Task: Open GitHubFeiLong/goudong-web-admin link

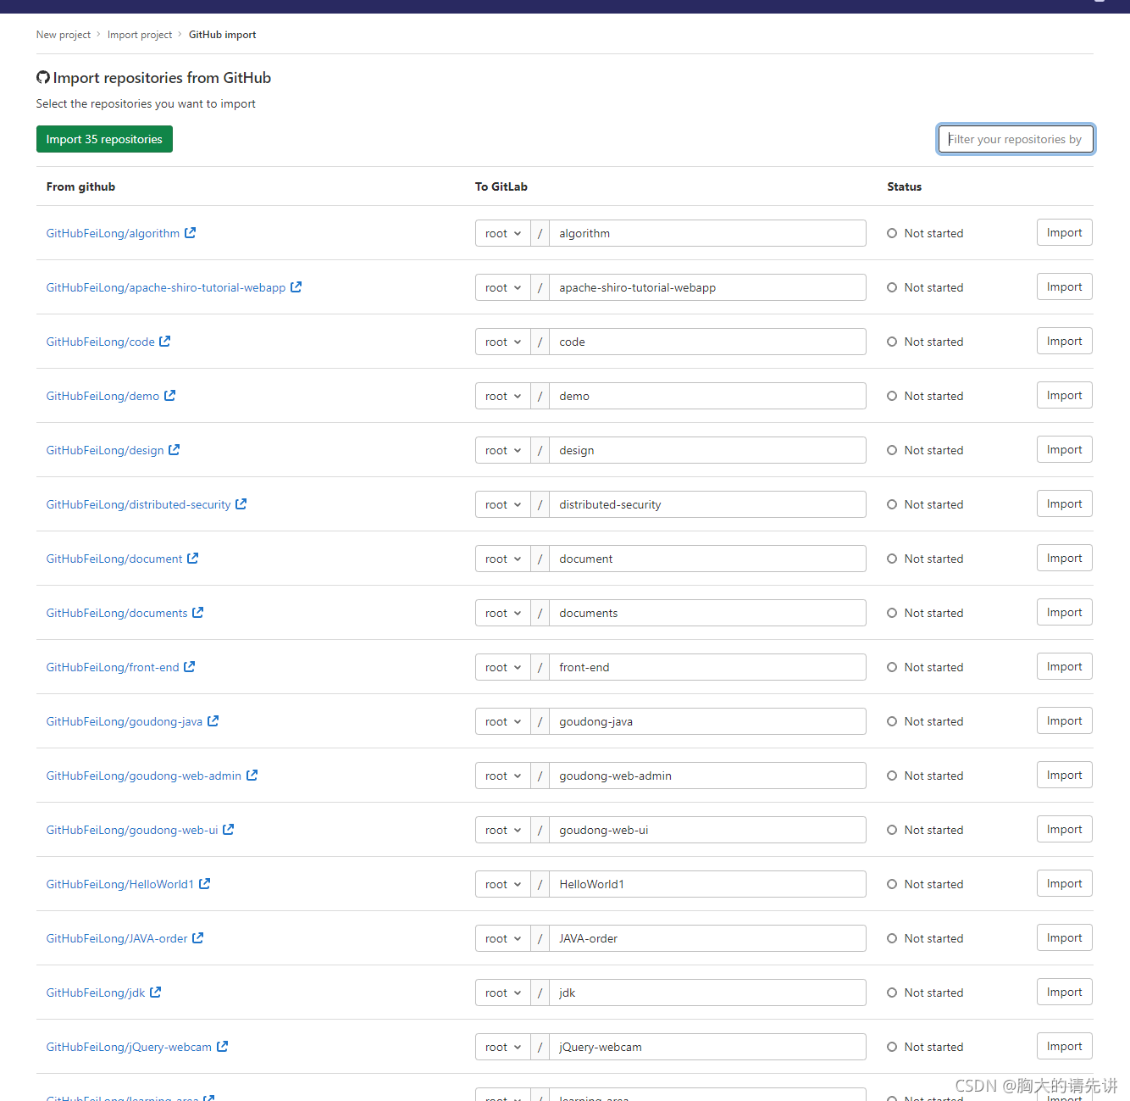Action: (144, 776)
